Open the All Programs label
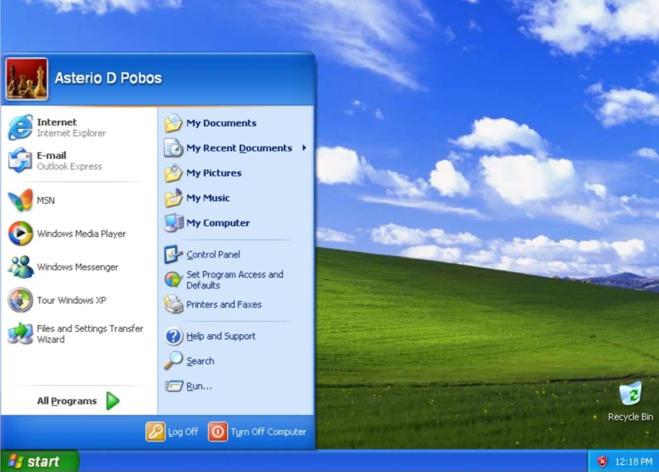 [x=67, y=401]
